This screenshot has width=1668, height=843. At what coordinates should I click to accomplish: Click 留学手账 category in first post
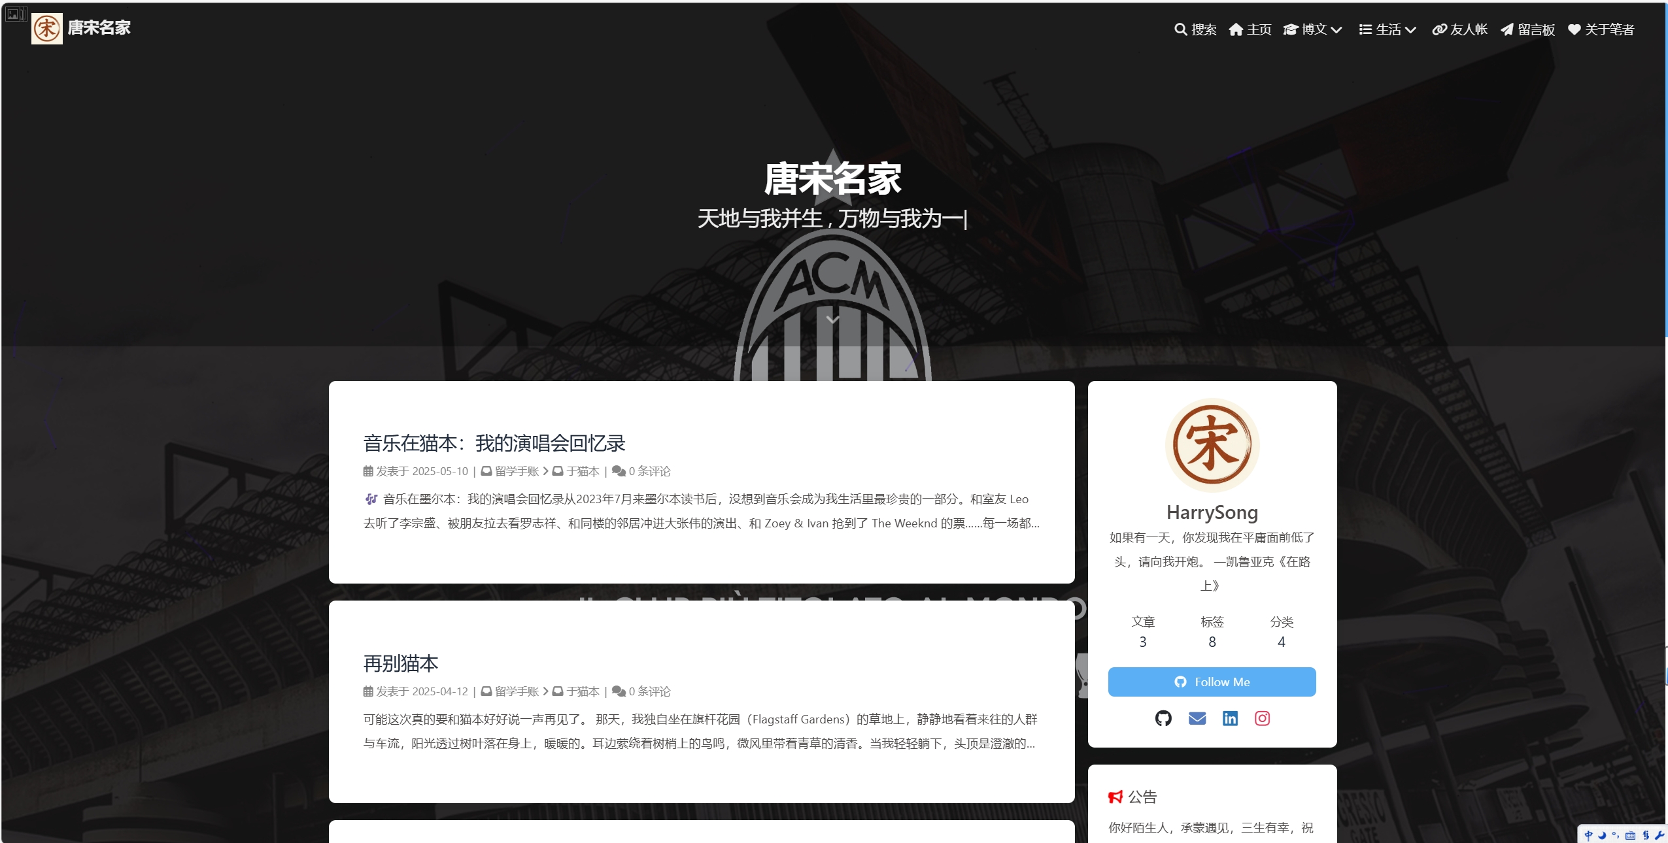coord(516,471)
